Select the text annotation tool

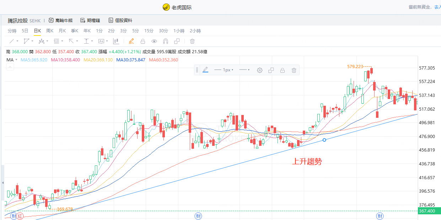pyautogui.click(x=101, y=41)
